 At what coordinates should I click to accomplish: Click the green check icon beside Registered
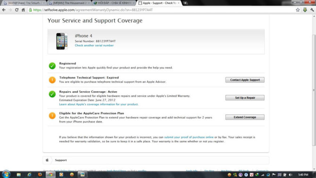tap(52, 66)
